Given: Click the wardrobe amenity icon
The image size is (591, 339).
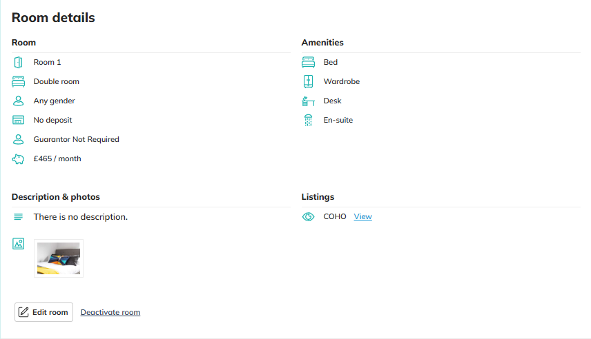Looking at the screenshot, I should pyautogui.click(x=308, y=81).
